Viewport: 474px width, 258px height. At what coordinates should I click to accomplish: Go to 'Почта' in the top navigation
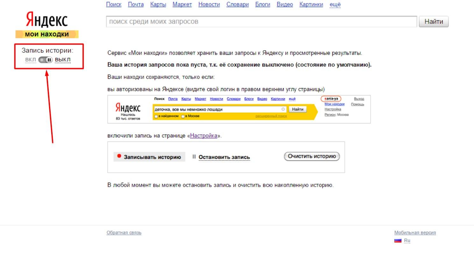click(x=136, y=4)
